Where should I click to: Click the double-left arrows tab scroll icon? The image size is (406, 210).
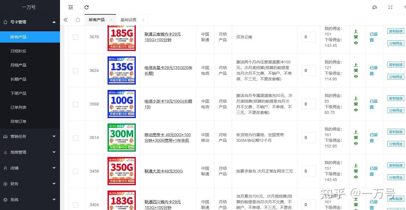(x=66, y=20)
